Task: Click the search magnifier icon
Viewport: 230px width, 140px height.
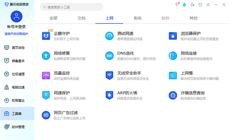Action: pos(44,7)
